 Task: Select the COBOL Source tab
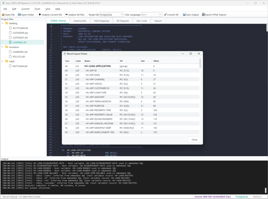58,21
